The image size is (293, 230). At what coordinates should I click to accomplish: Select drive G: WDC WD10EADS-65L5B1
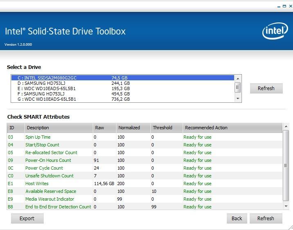(123, 99)
